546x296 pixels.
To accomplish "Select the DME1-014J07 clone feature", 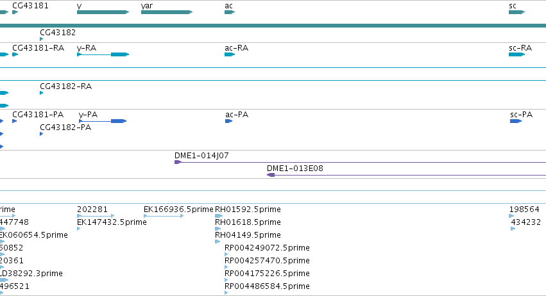I will point(360,162).
